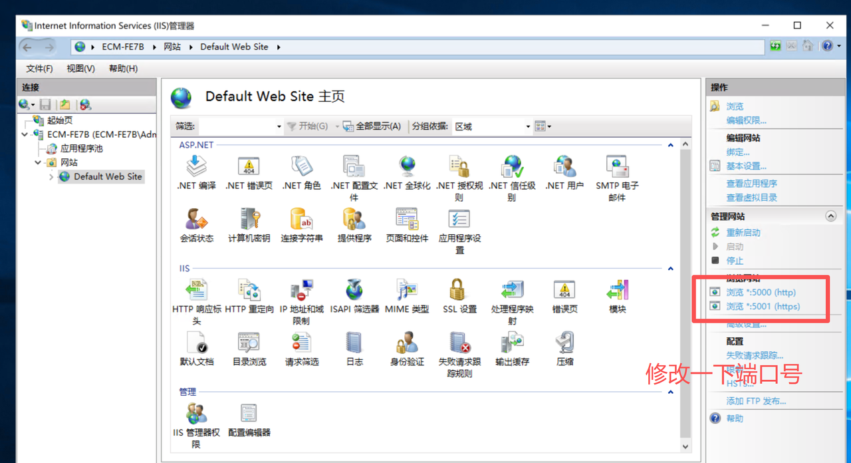Screen dimensions: 851x463
Task: Open the 视图(V) menu
Action: click(x=80, y=69)
